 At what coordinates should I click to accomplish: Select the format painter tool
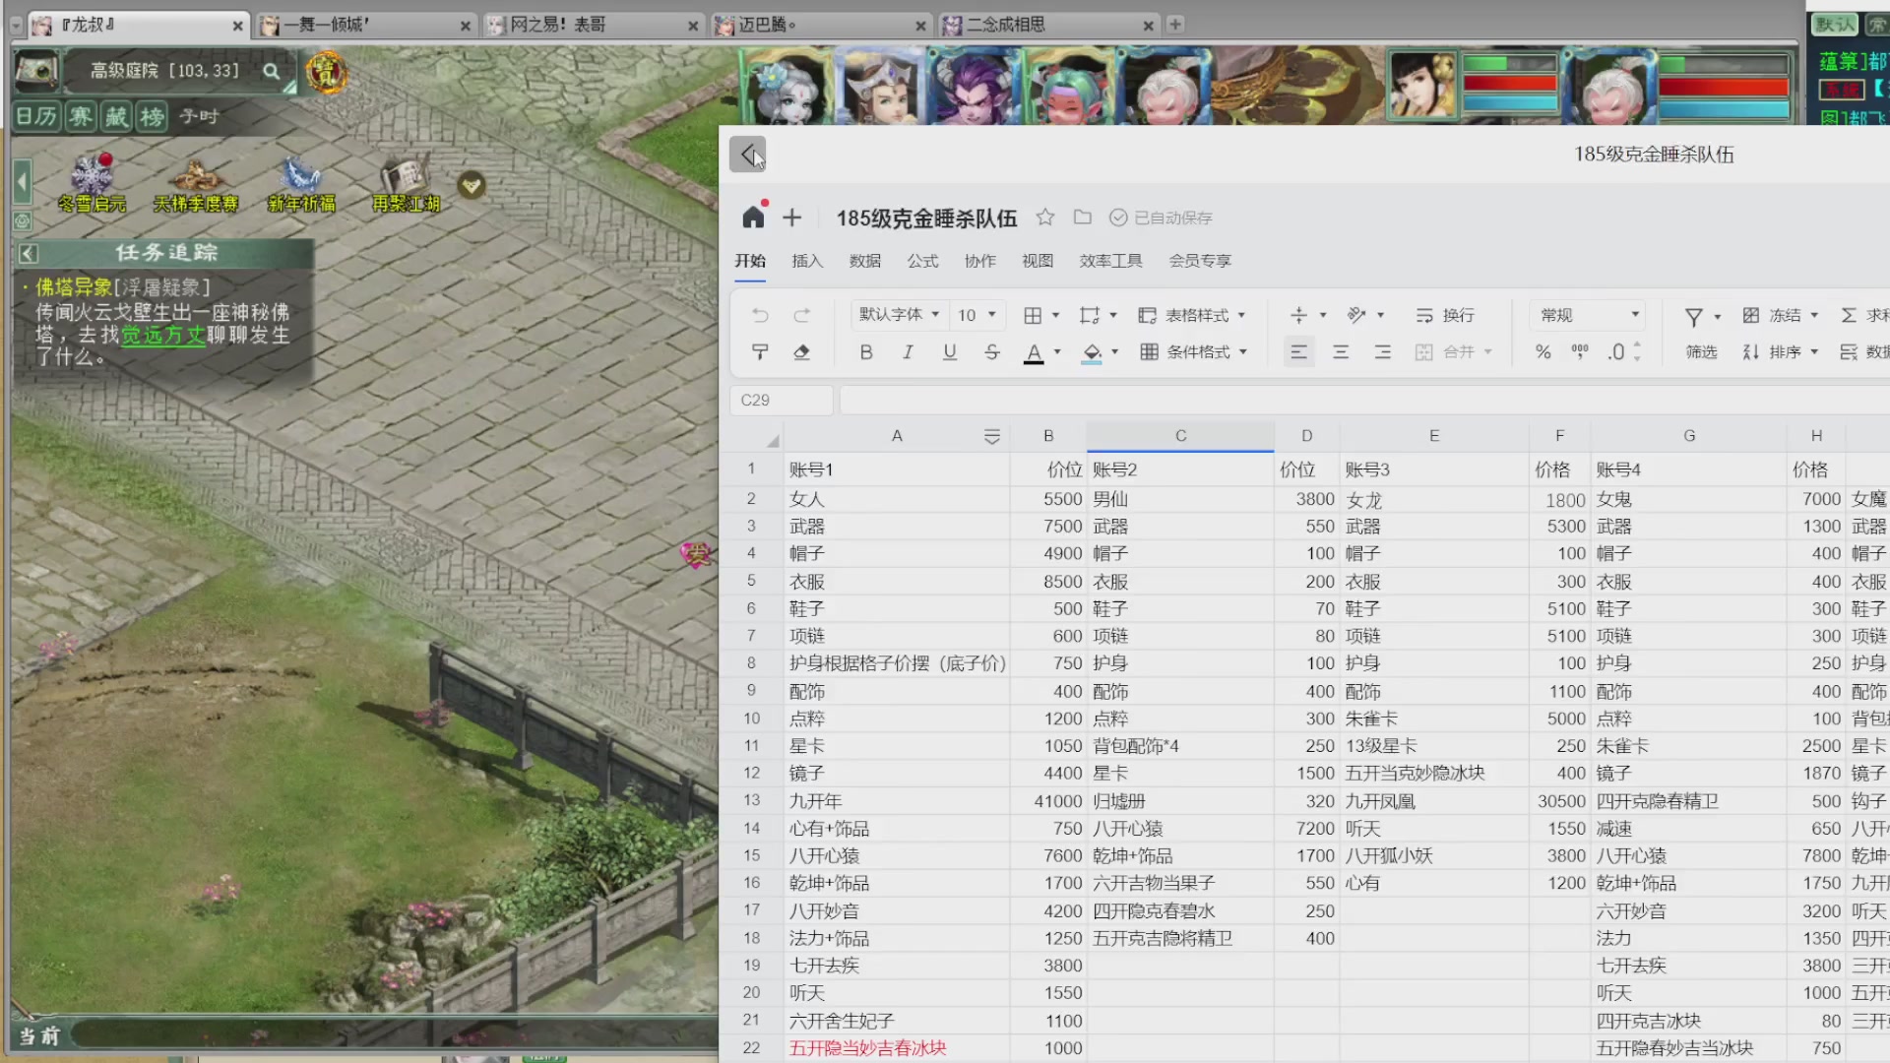760,352
